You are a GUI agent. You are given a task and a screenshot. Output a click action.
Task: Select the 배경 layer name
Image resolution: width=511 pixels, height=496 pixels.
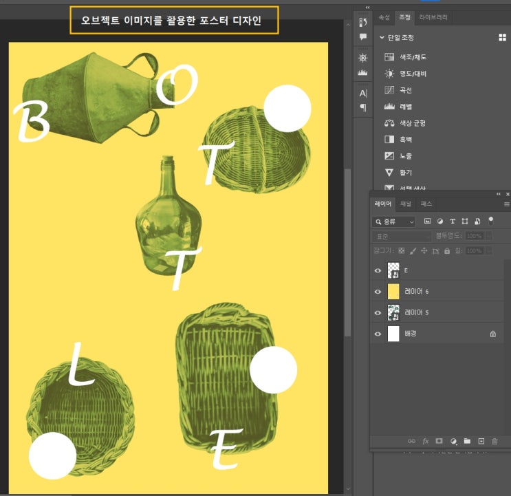pos(411,334)
